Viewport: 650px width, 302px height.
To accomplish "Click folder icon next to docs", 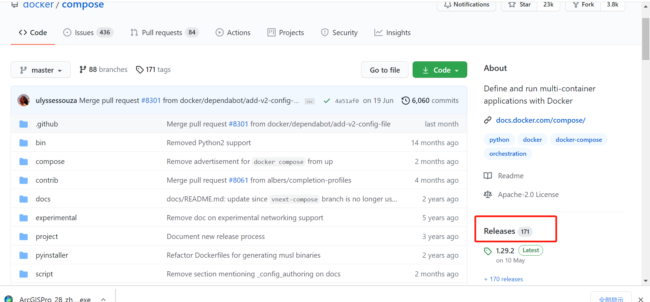I will point(24,199).
